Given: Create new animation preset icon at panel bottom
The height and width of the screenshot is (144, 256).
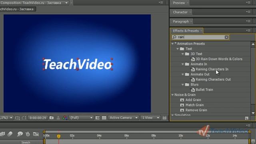Looking at the screenshot, I should coord(246,118).
